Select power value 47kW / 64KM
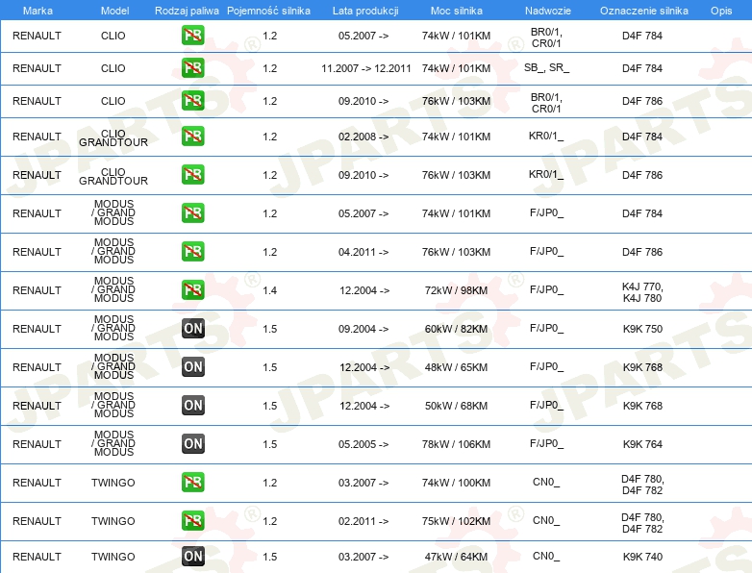The width and height of the screenshot is (752, 573). (x=456, y=557)
